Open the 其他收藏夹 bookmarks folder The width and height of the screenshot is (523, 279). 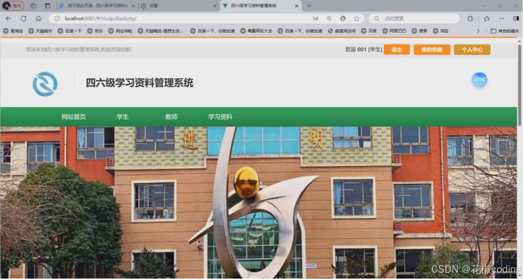(x=505, y=30)
